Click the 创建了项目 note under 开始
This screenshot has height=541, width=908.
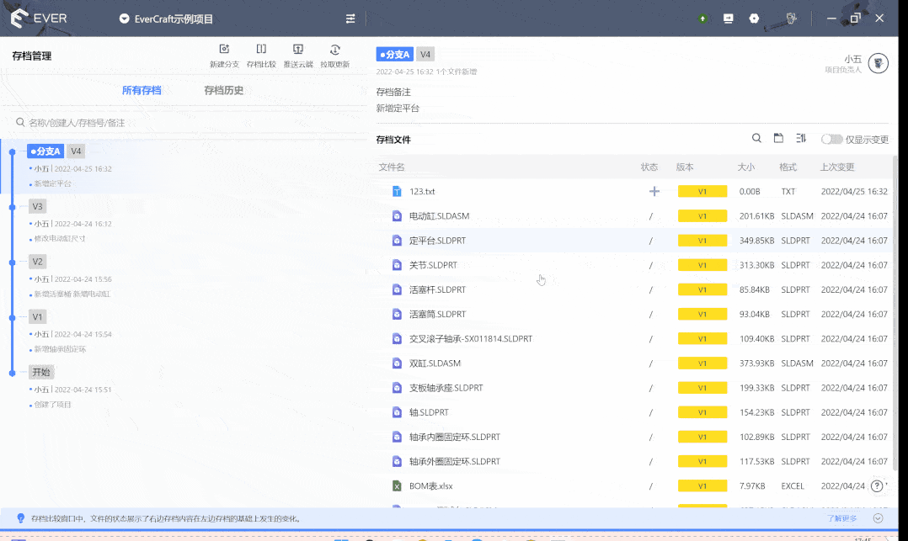click(52, 405)
